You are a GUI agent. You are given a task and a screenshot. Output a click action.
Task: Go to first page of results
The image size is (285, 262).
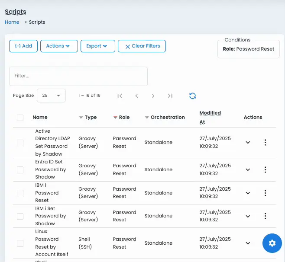(120, 96)
